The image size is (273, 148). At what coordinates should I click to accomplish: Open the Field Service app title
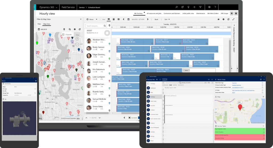(68, 7)
